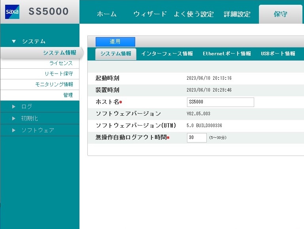Click the 初期化 sidebar heading
Viewport: 304px width, 229px height.
click(x=30, y=118)
